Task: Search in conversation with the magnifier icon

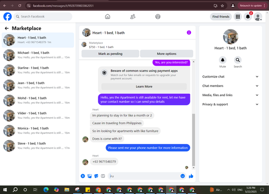Action: point(238,60)
